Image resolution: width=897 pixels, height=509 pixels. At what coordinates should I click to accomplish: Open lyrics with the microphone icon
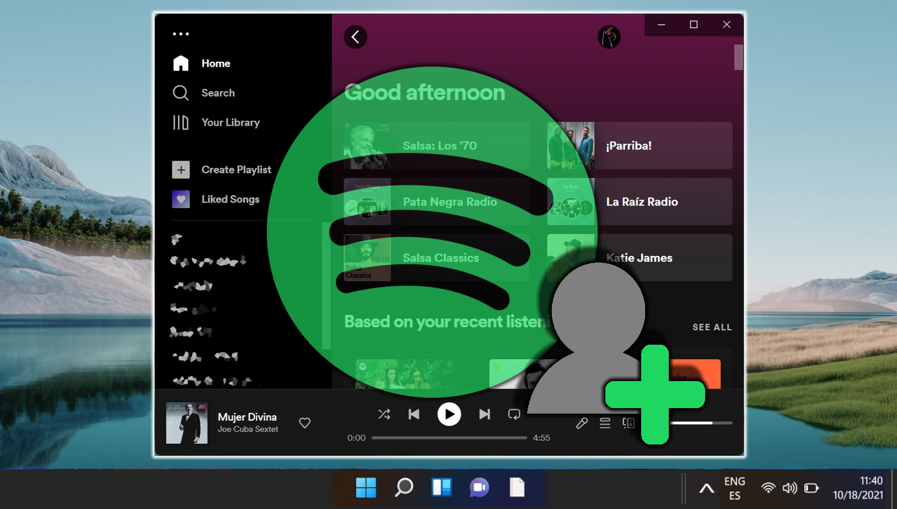click(582, 423)
